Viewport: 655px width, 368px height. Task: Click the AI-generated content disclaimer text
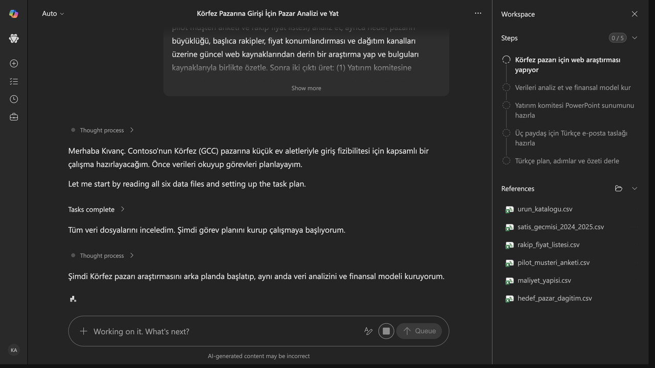[258, 356]
